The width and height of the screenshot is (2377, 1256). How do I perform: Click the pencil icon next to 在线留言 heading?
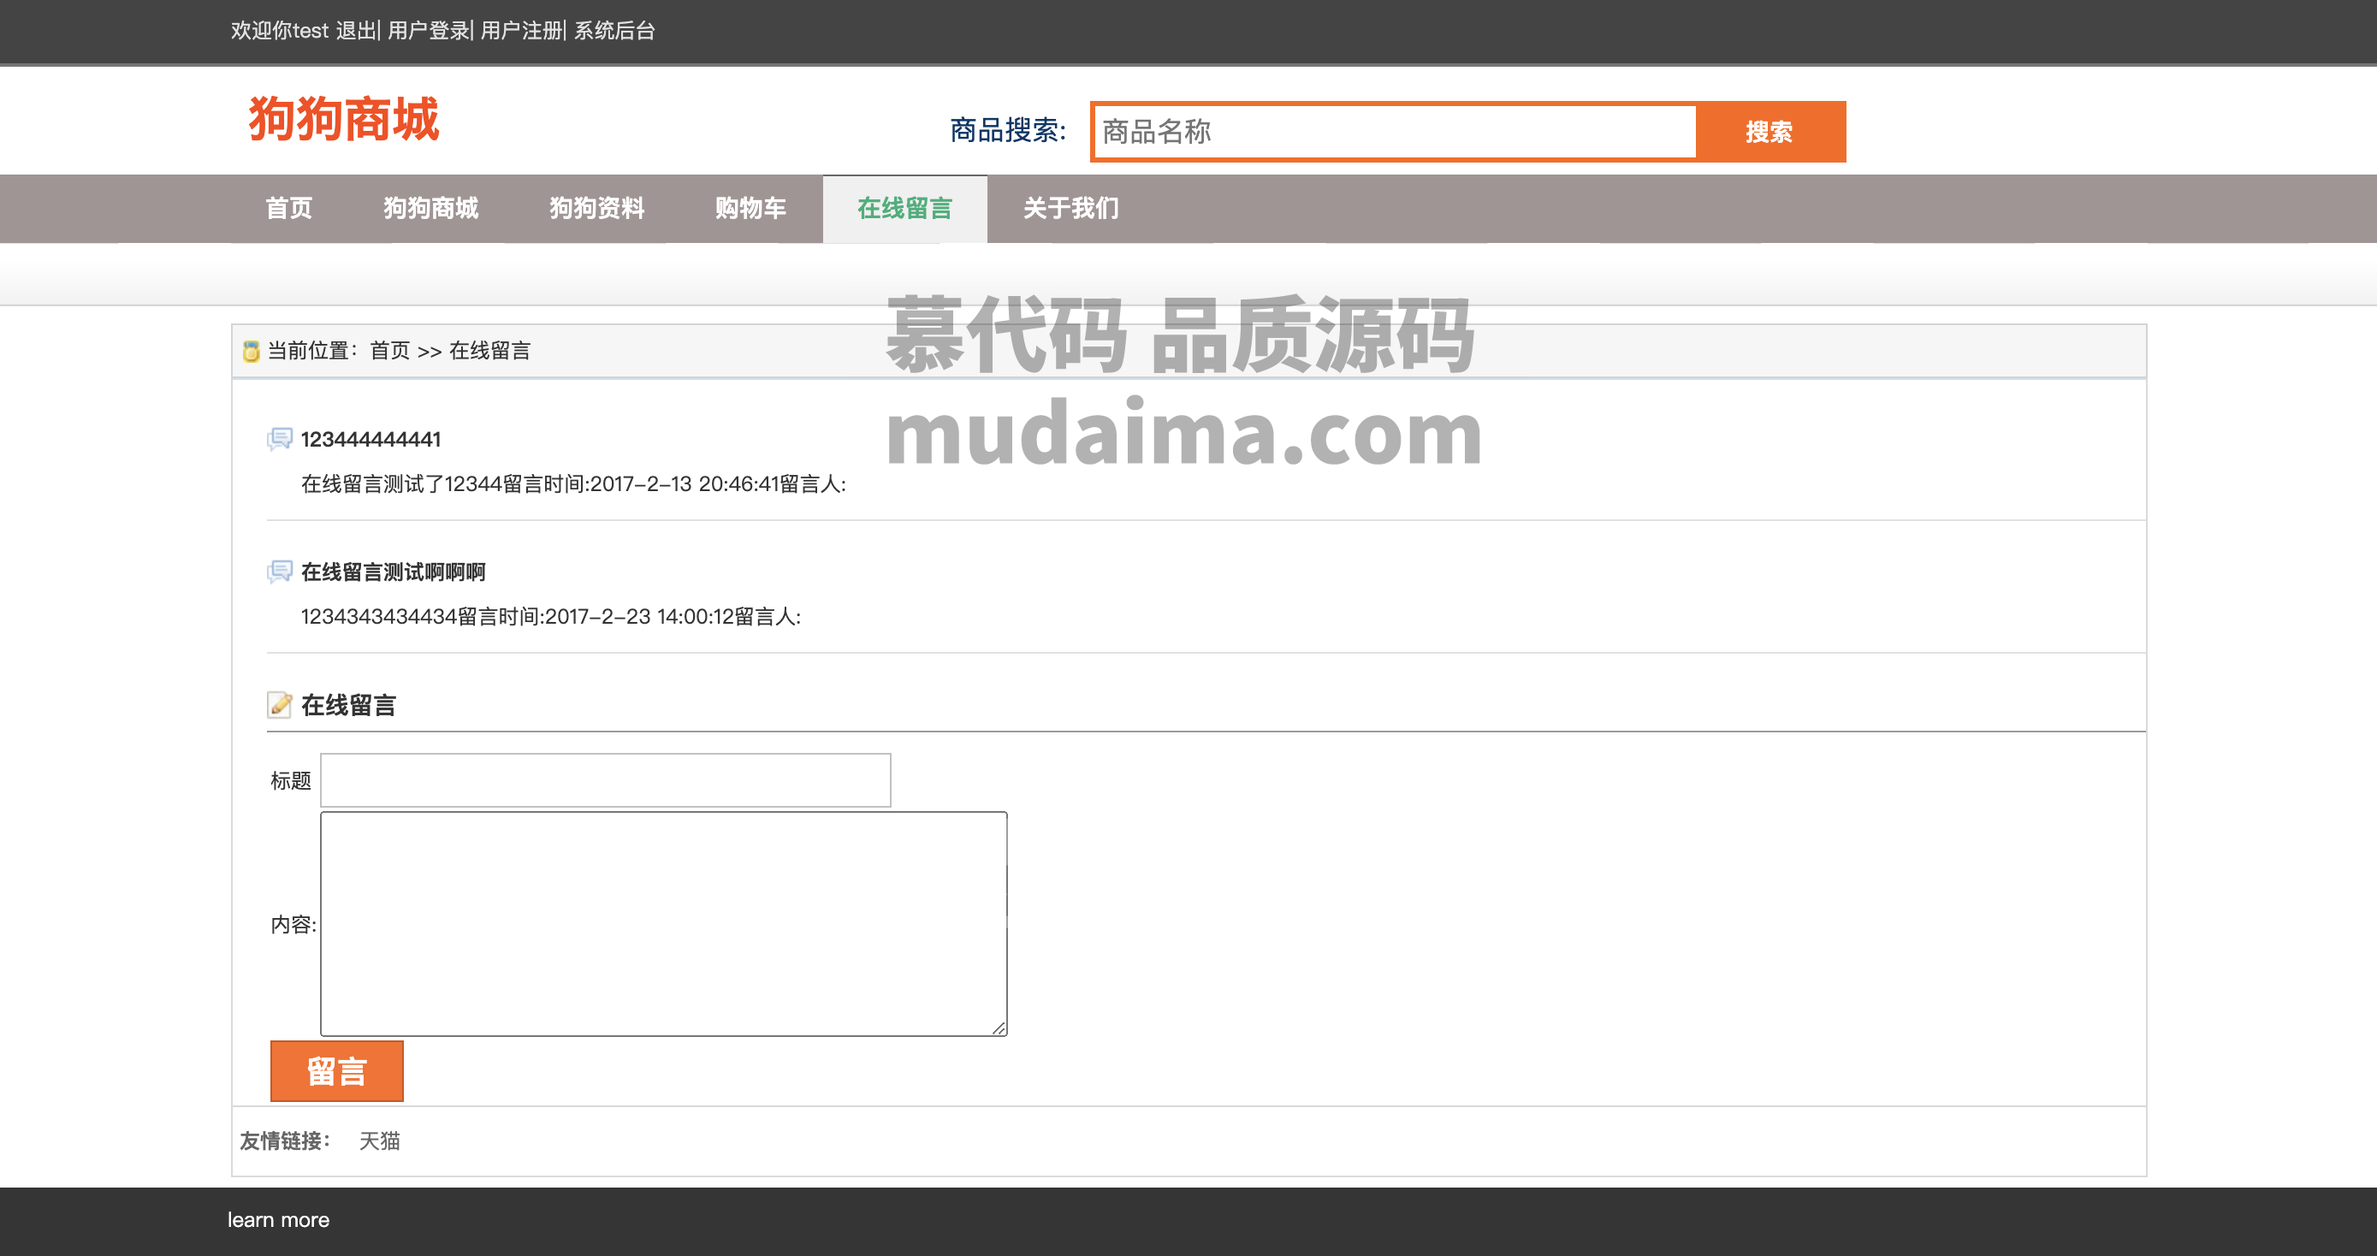280,705
